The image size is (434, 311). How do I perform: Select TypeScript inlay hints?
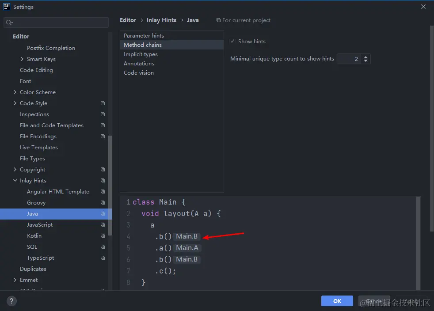click(x=40, y=258)
